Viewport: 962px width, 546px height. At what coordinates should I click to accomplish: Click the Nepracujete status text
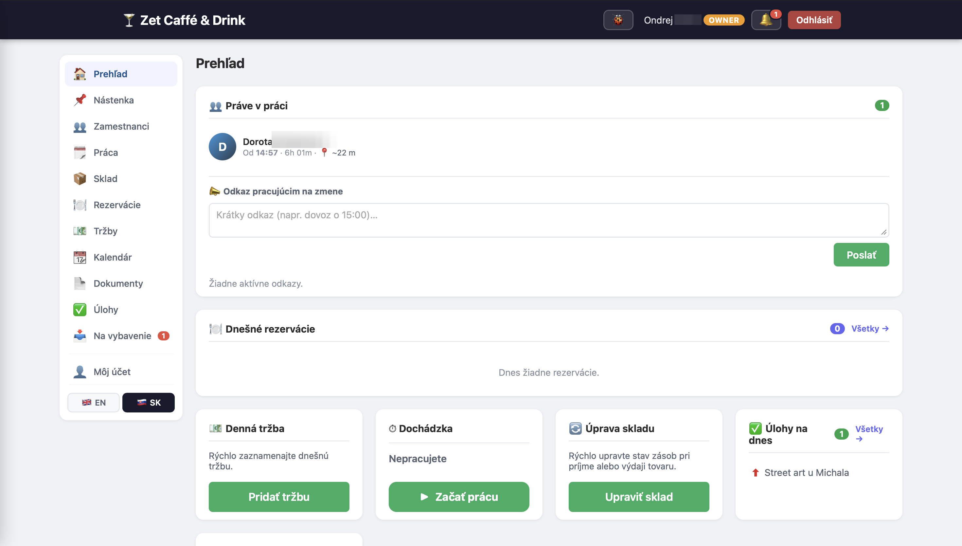[x=418, y=459]
